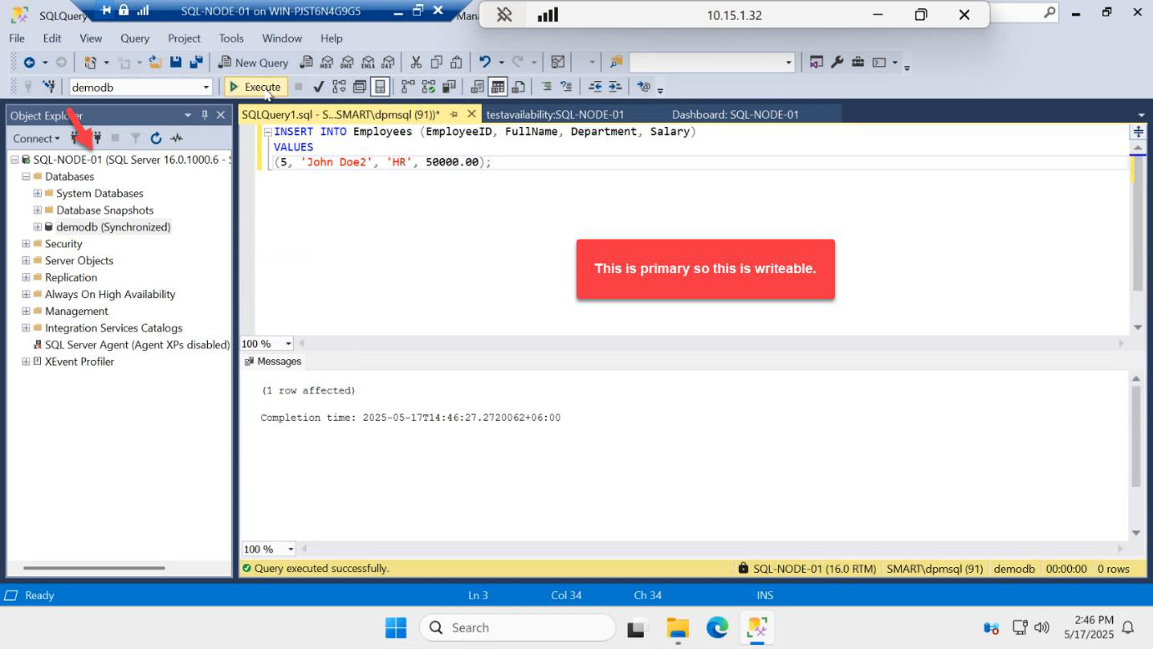Viewport: 1153px width, 649px height.
Task: Toggle Include Actual Execution Plan
Action: (x=407, y=87)
